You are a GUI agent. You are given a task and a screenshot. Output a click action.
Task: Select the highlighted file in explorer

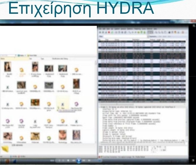point(63,103)
